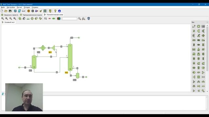Image resolution: width=209 pixels, height=117 pixels.
Task: Click the yellow device icon in toolbar
Action: [x=50, y=11]
